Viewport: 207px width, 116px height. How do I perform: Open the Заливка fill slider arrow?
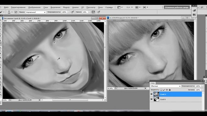(x=202, y=90)
